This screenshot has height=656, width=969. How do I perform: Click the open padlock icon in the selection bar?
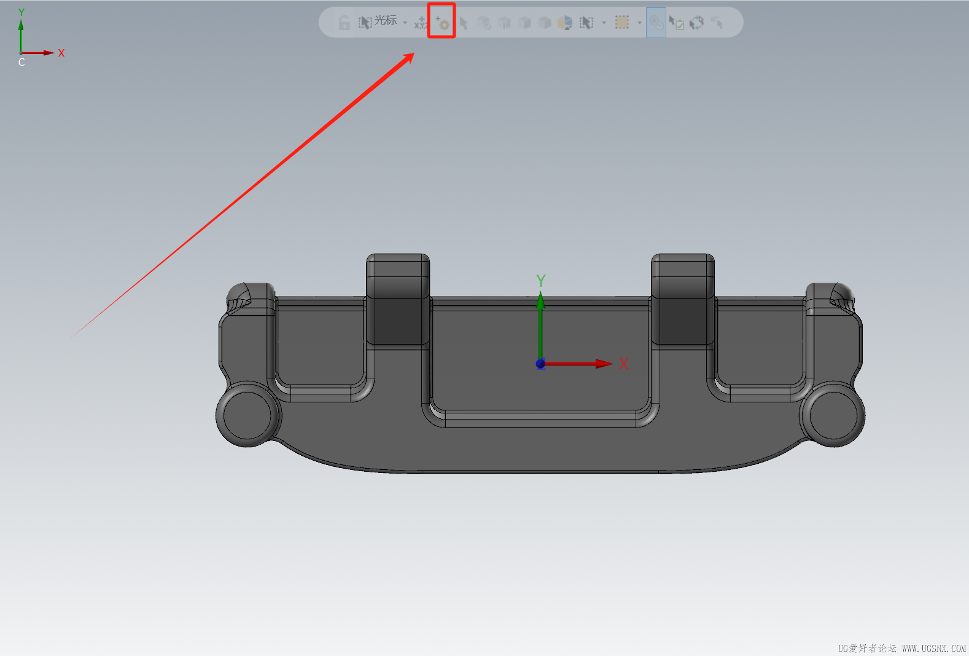[x=344, y=23]
